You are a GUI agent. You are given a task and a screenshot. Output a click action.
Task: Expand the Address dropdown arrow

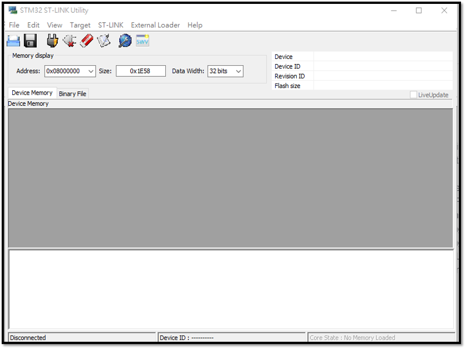91,71
